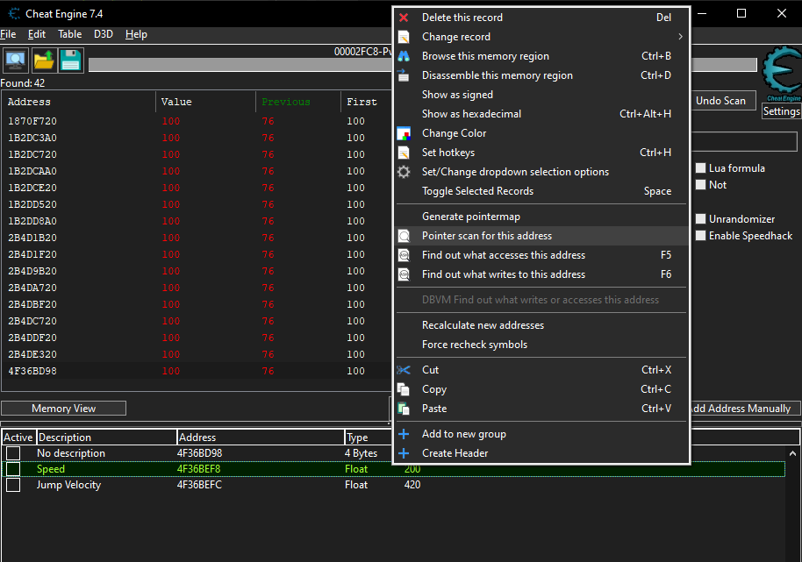The height and width of the screenshot is (562, 802).
Task: Click the Active column header
Action: [18, 438]
